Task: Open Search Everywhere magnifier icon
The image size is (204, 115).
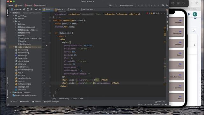Action: tap(163, 5)
